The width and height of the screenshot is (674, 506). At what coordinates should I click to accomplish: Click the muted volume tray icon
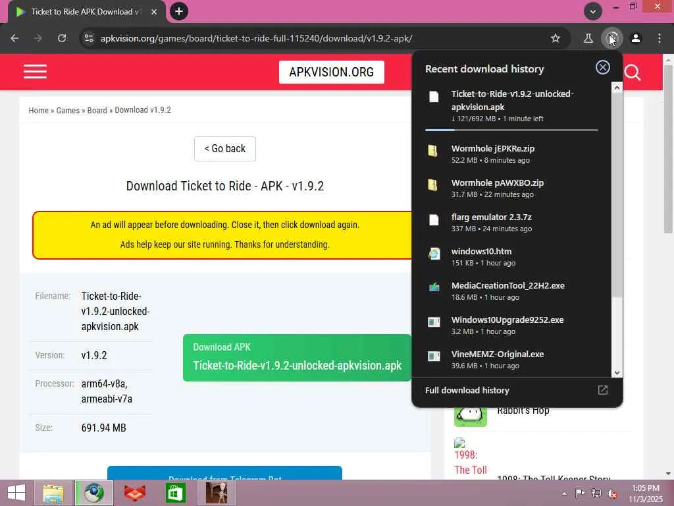click(611, 493)
